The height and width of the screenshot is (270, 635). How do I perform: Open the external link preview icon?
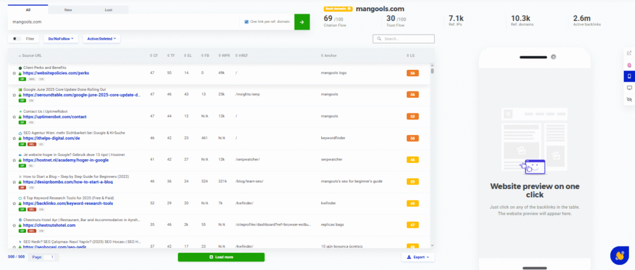pyautogui.click(x=629, y=53)
